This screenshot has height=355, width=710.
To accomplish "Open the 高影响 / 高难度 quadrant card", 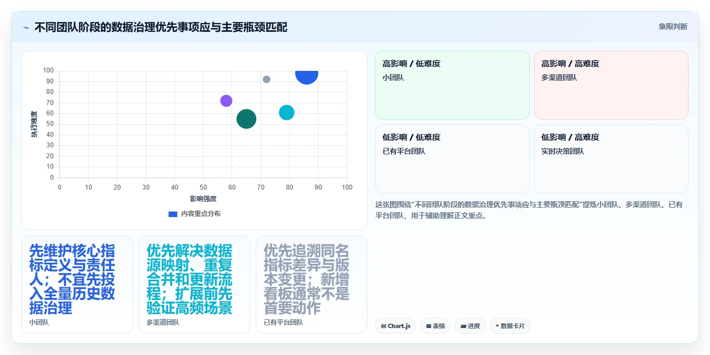I will point(611,85).
